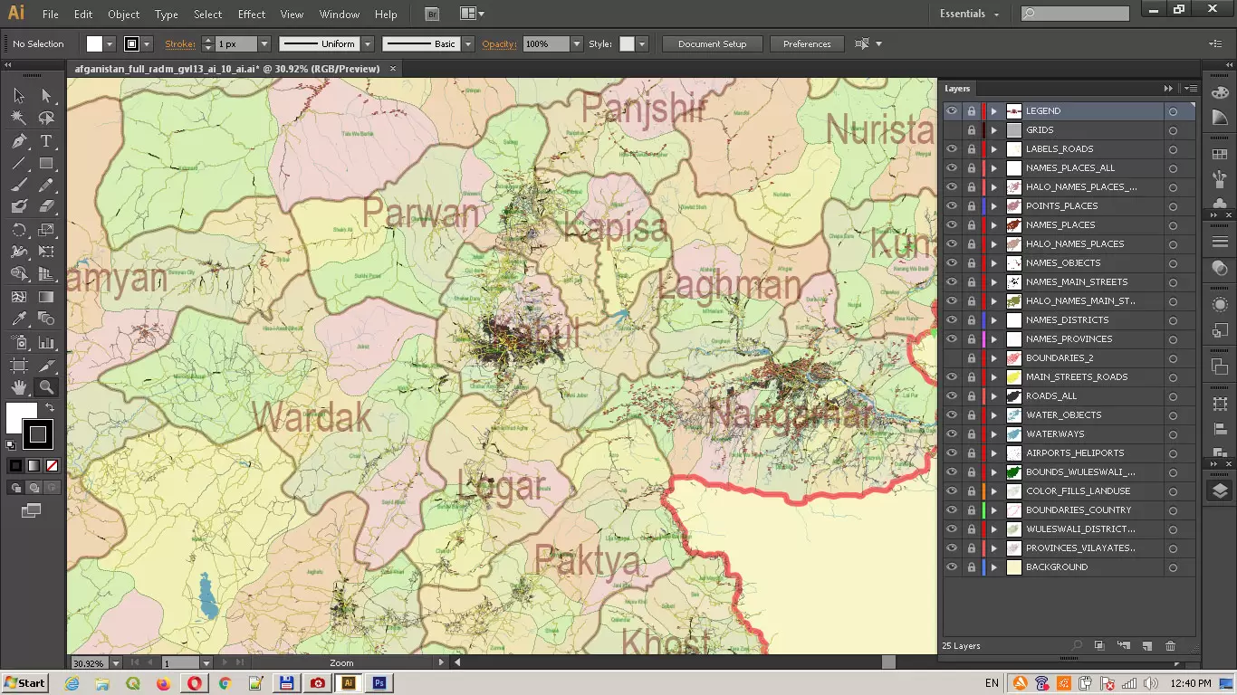Create new layer in Layers panel

[x=1146, y=646]
